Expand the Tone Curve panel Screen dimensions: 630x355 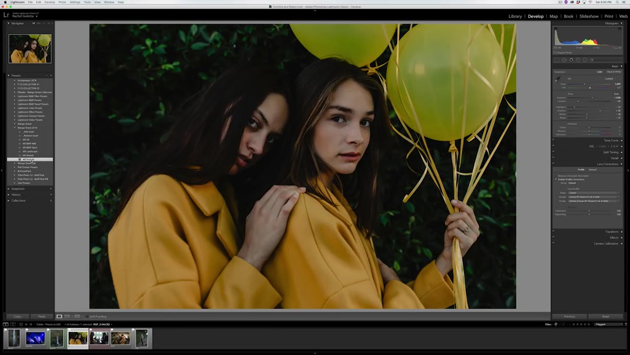(622, 141)
